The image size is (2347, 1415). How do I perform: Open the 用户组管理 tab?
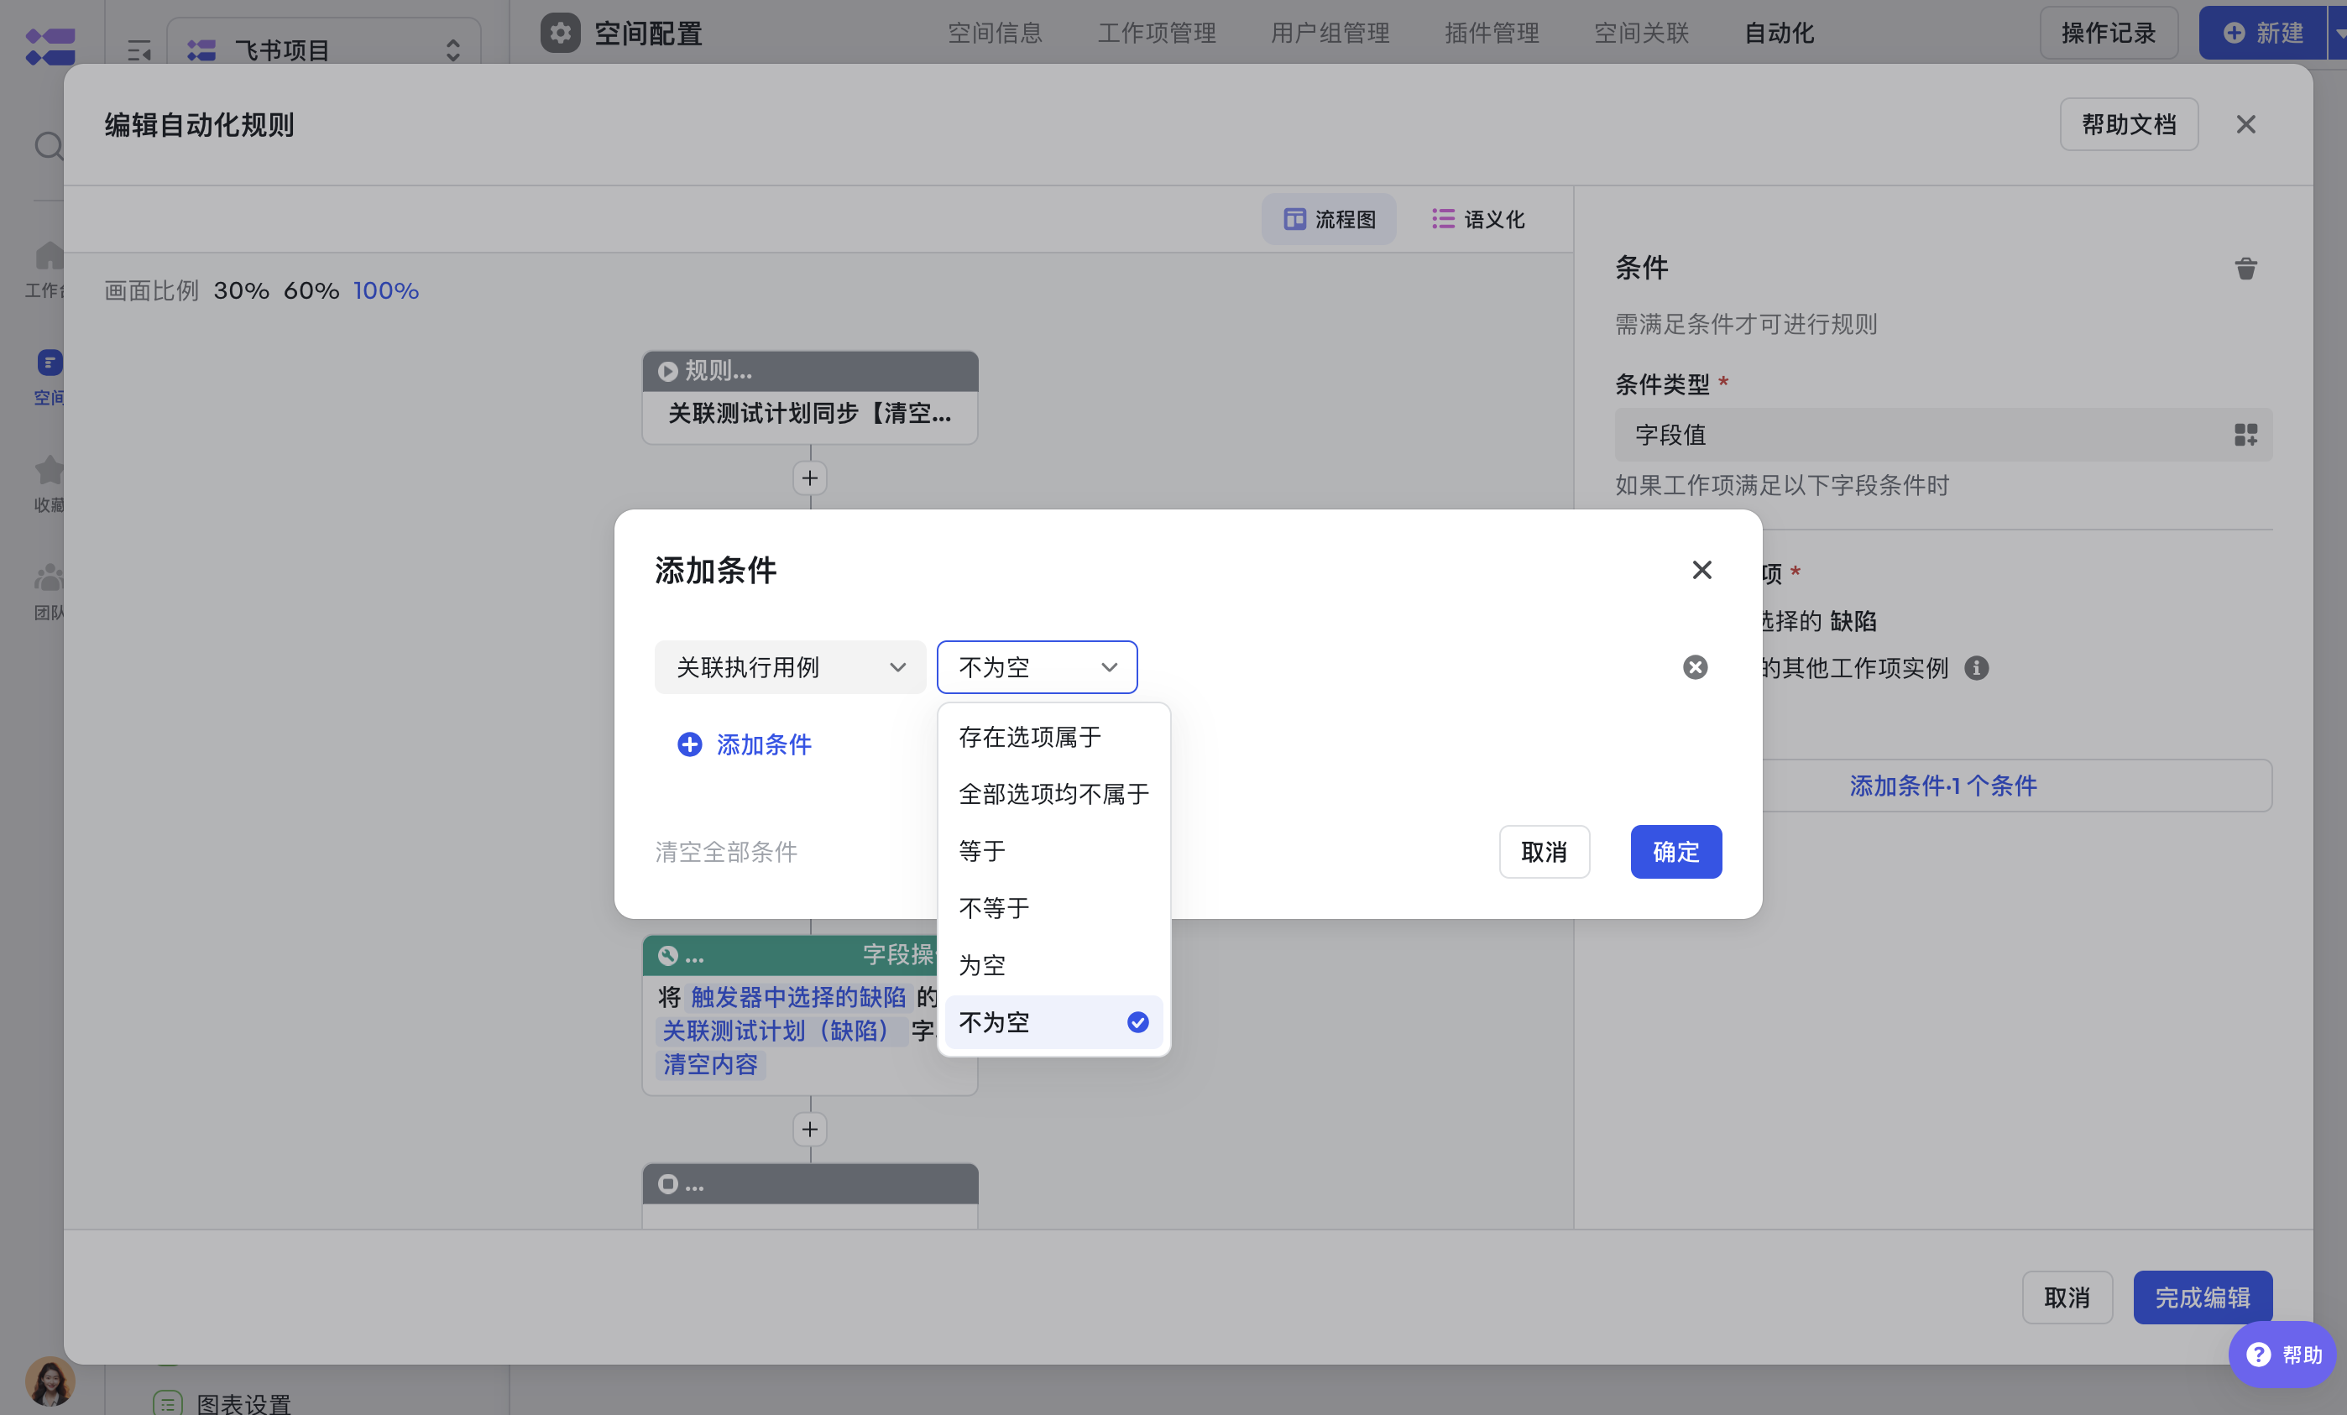click(x=1330, y=34)
